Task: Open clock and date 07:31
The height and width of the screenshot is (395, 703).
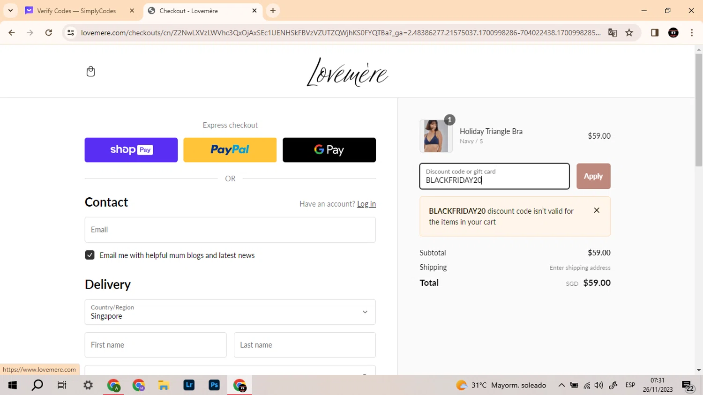Action: (658, 385)
